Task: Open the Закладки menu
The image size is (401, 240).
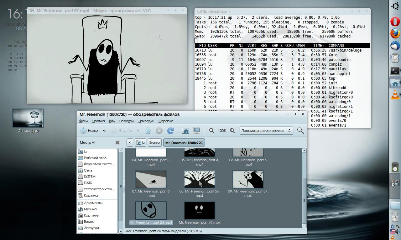Action: point(146,121)
